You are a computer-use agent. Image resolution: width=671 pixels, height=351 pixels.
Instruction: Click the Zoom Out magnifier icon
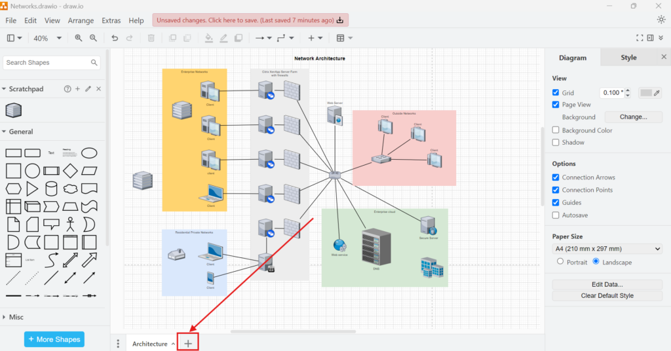pos(93,38)
